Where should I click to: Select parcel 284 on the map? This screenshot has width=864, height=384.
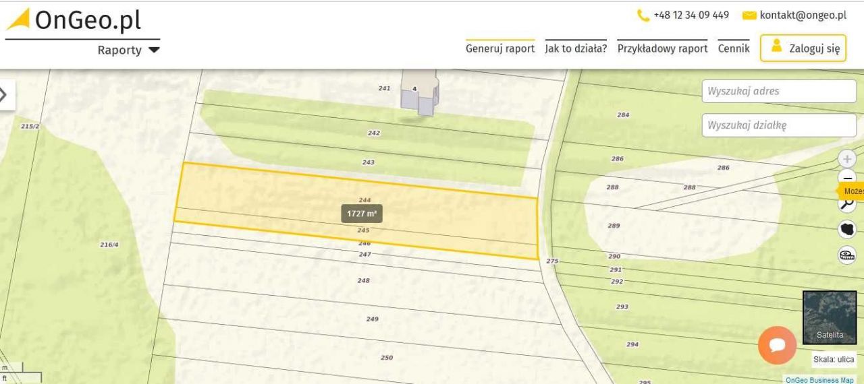(x=623, y=115)
